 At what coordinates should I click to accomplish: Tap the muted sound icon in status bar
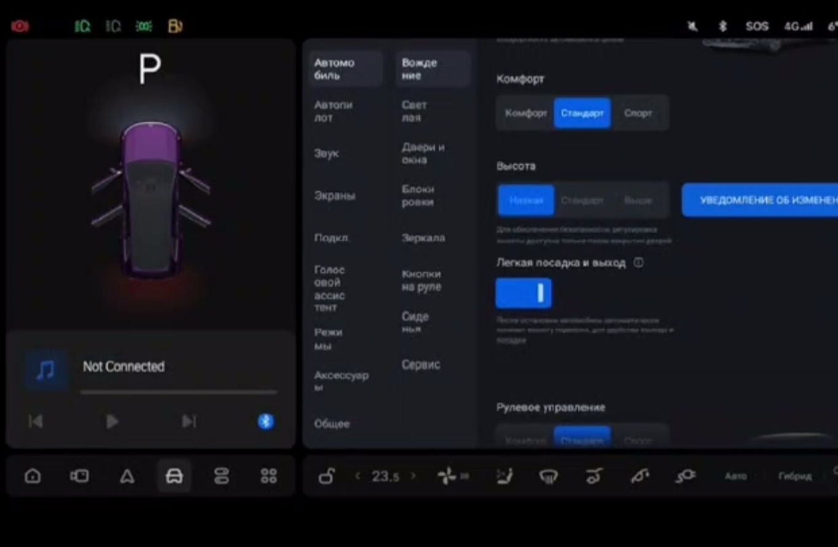(x=692, y=26)
